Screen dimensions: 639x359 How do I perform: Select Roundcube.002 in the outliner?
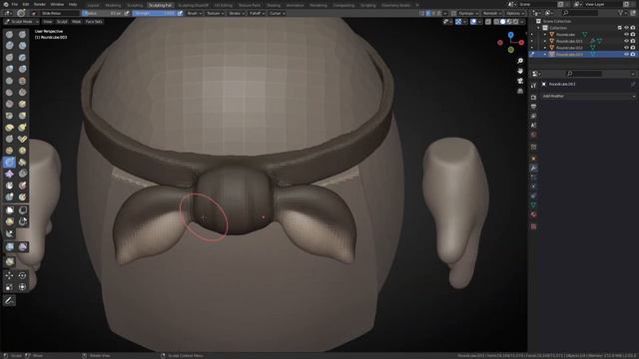(x=569, y=48)
